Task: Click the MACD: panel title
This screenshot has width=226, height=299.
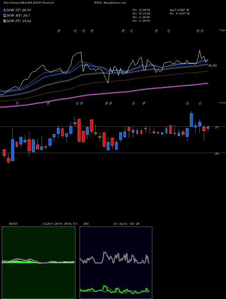Action: [x=13, y=224]
